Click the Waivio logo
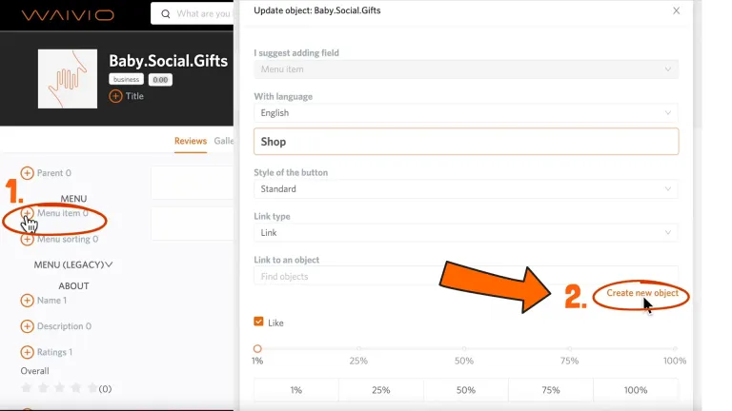This screenshot has width=732, height=411. point(68,15)
